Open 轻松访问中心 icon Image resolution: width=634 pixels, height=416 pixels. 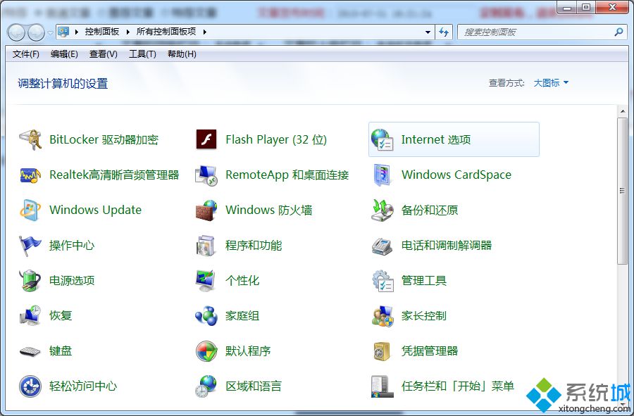pyautogui.click(x=30, y=386)
